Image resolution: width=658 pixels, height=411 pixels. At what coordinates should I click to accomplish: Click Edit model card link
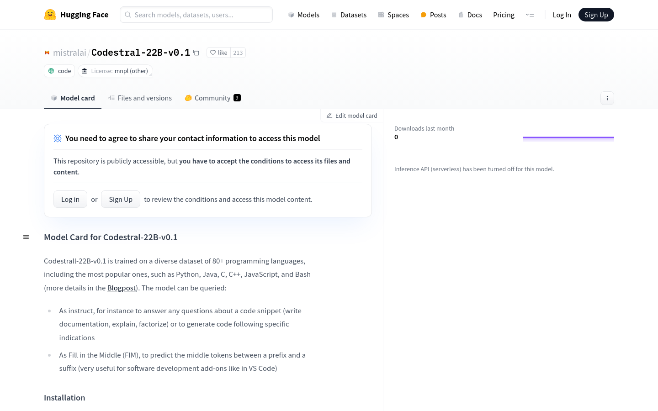click(x=352, y=116)
